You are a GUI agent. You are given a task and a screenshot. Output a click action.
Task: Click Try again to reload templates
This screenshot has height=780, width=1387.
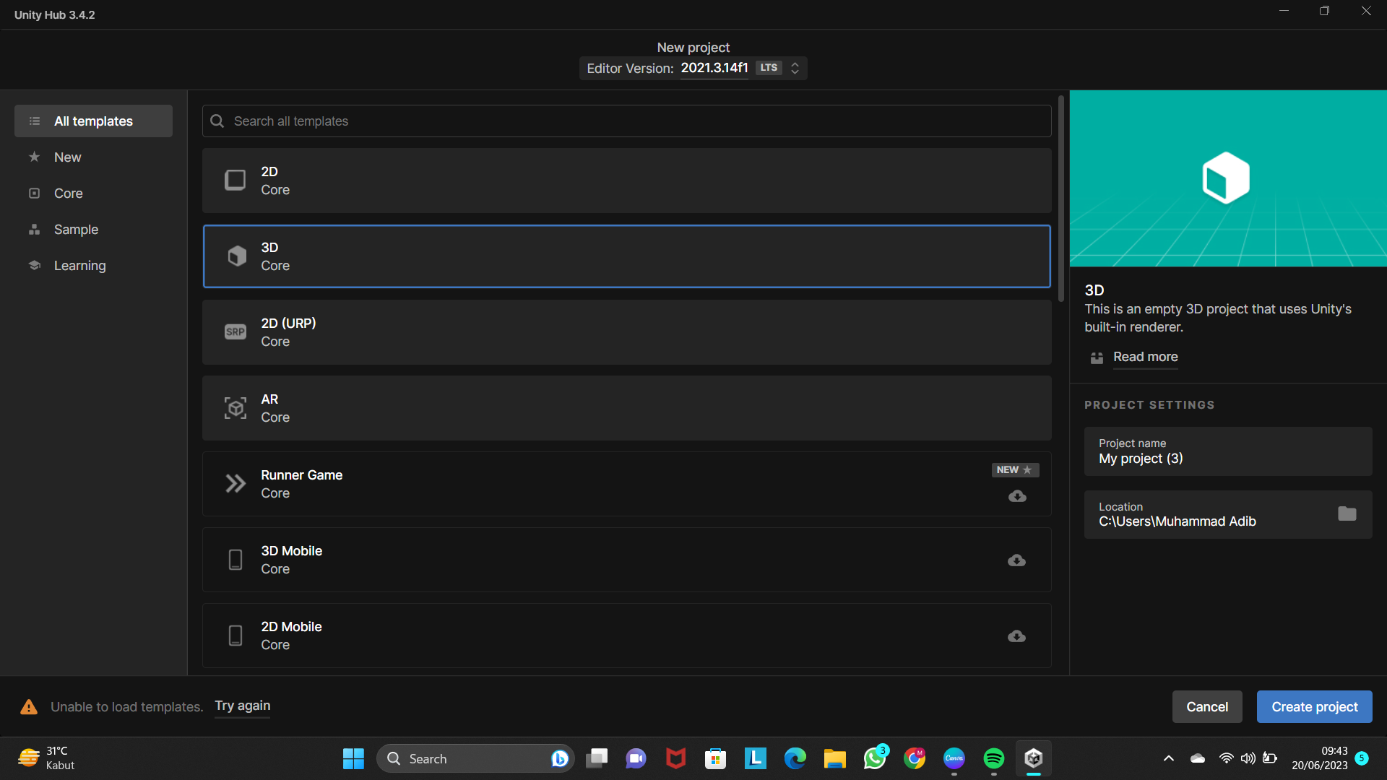point(242,706)
